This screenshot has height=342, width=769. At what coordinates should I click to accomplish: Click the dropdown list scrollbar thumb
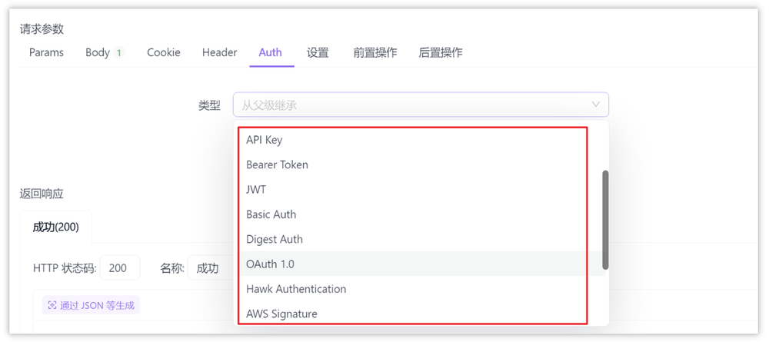605,220
